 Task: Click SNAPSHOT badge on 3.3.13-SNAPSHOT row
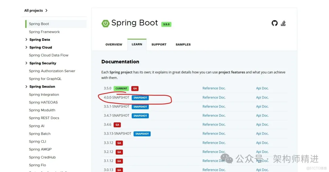click(x=142, y=134)
